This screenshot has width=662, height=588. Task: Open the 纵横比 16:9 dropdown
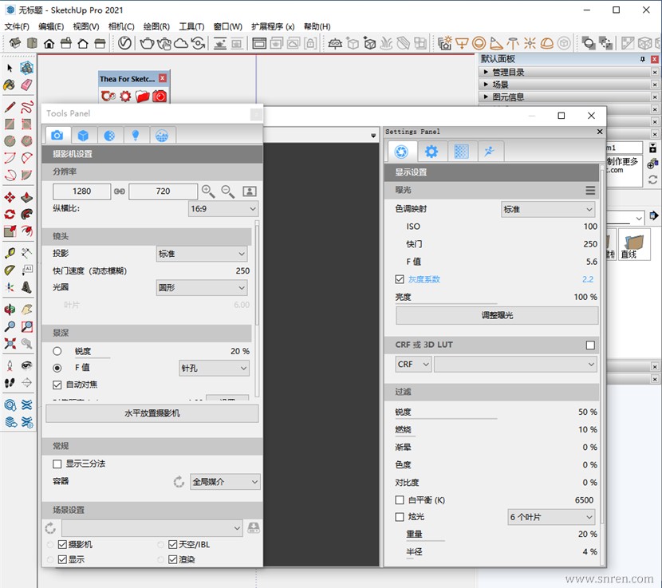coord(223,208)
